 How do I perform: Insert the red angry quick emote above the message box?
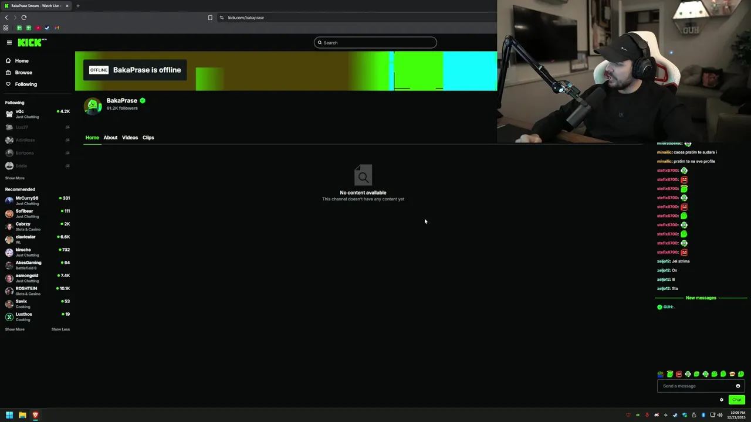tap(679, 374)
